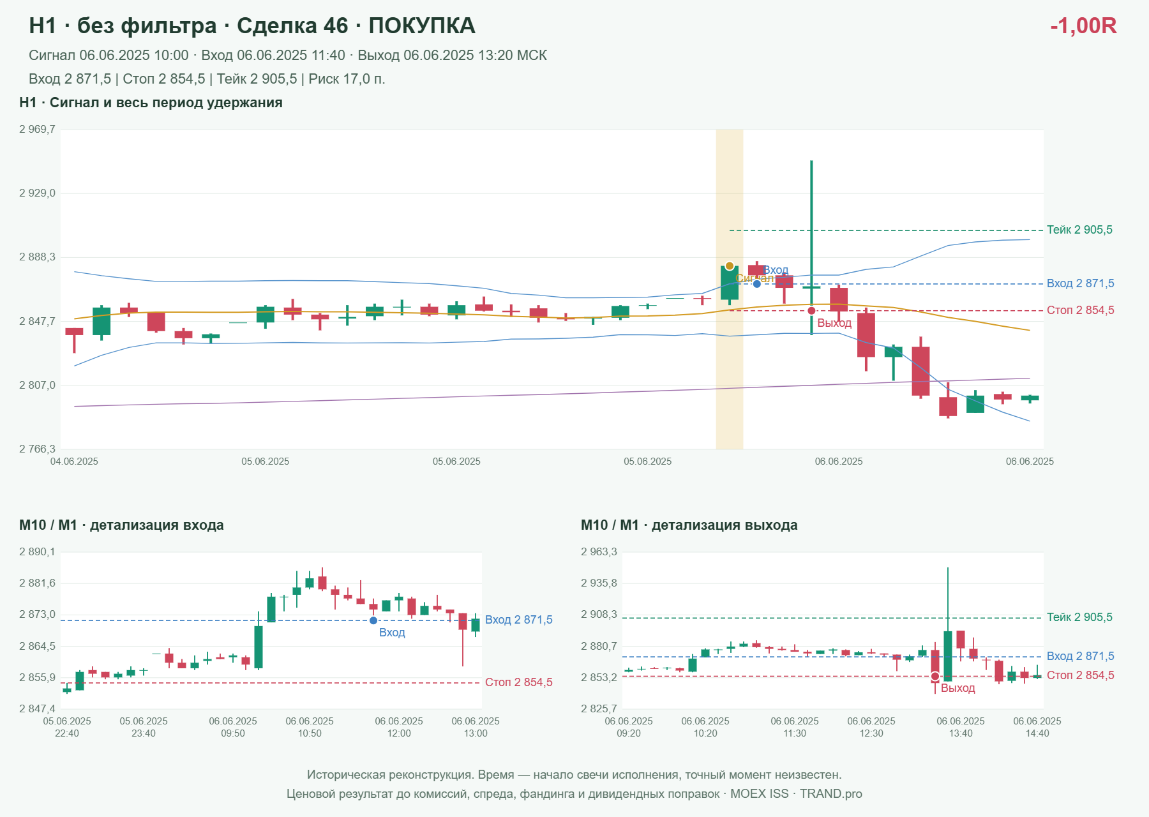Click the 2 969,7 price axis label
1149x817 pixels.
click(x=37, y=130)
